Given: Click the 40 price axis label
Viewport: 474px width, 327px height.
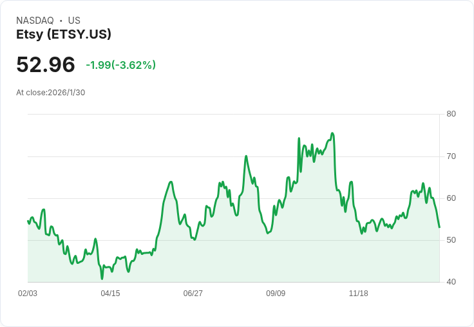Looking at the screenshot, I should 451,282.
